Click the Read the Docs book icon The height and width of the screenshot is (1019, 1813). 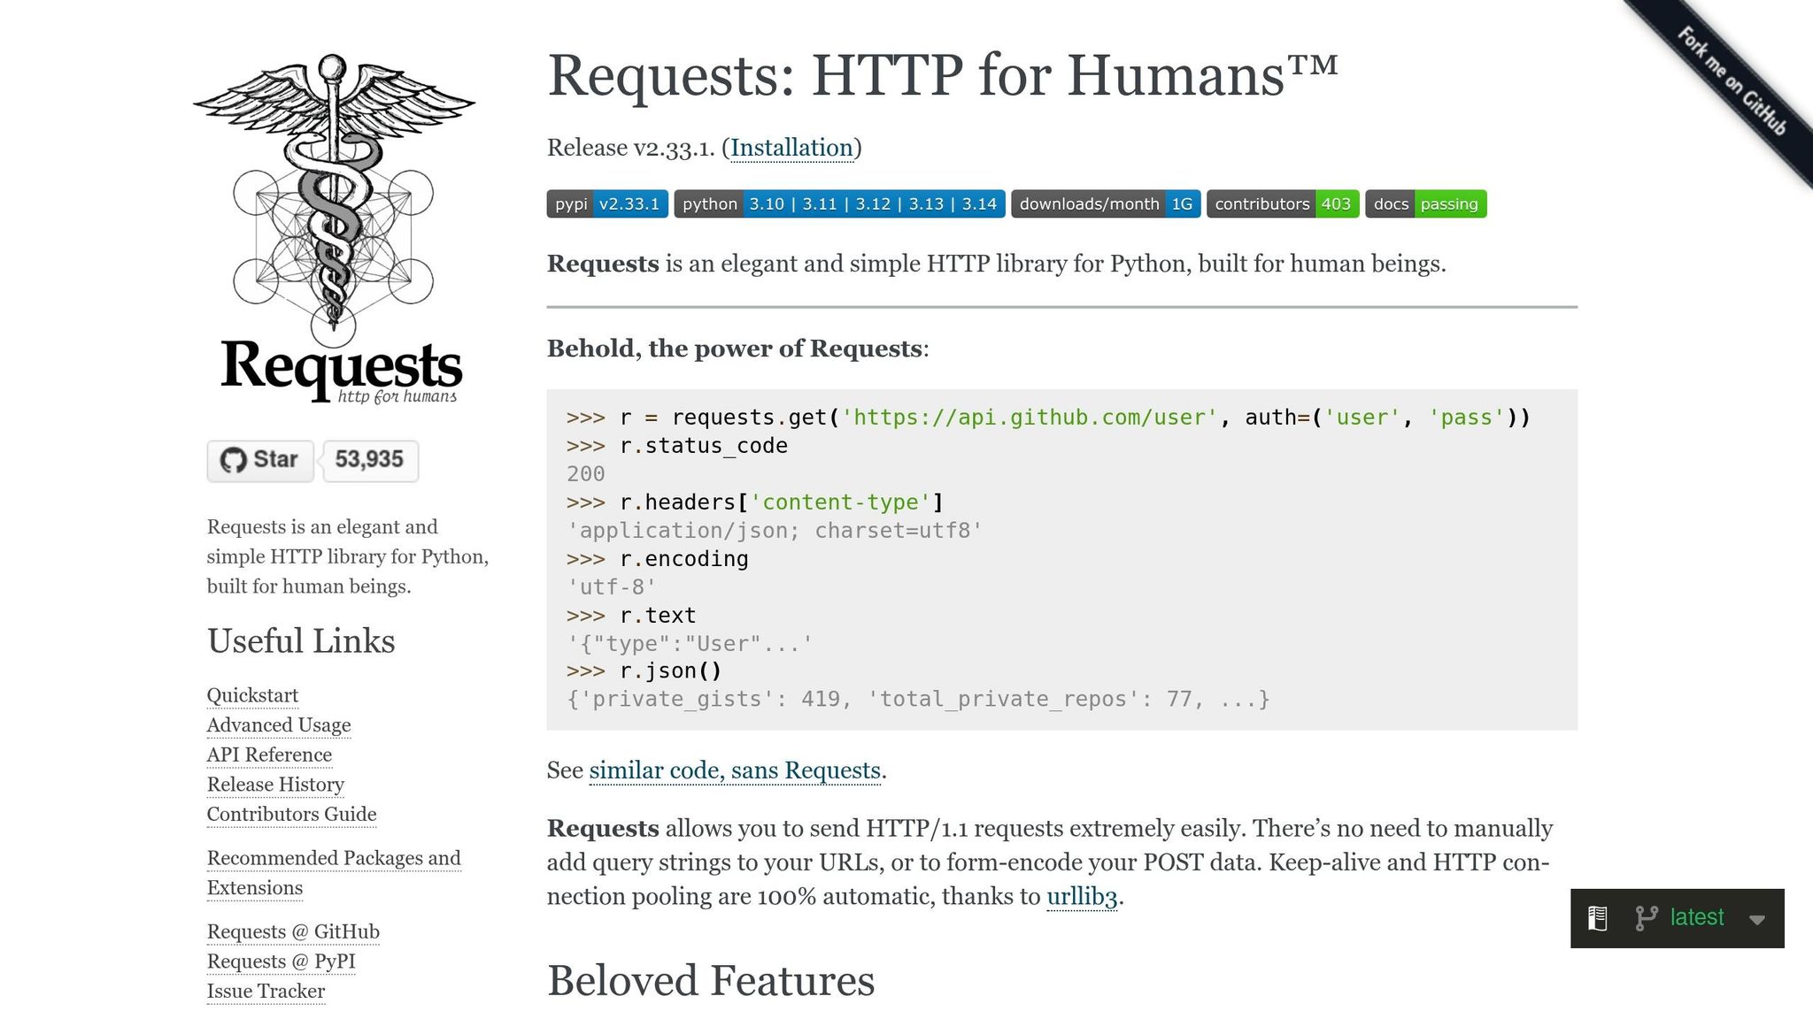pos(1597,918)
